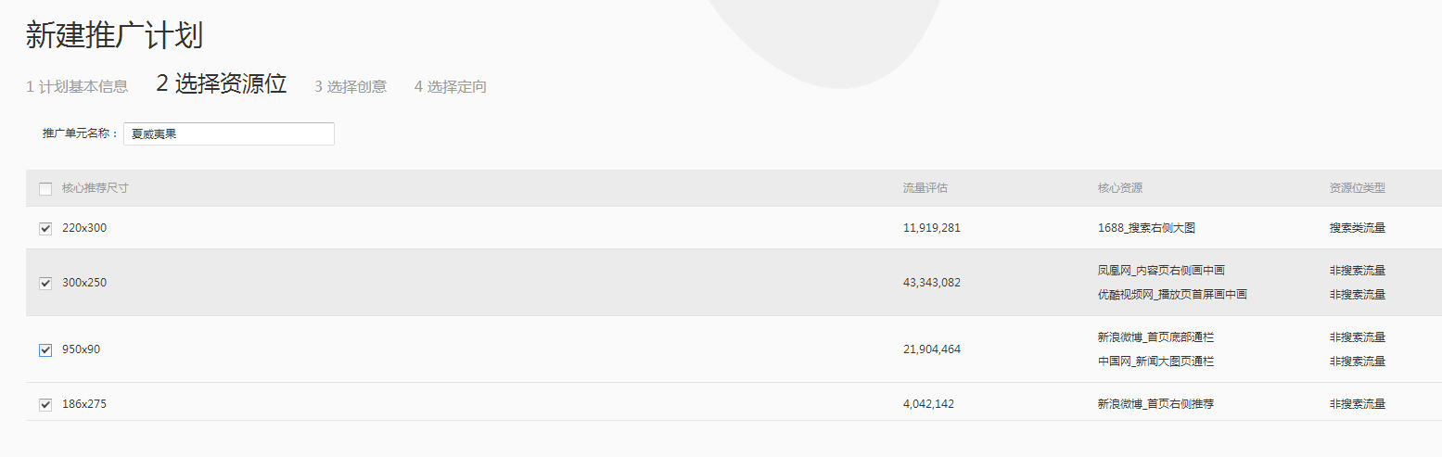Select the 优酷视频网_播放页首屏画中画 resource
The image size is (1442, 457).
click(1172, 295)
